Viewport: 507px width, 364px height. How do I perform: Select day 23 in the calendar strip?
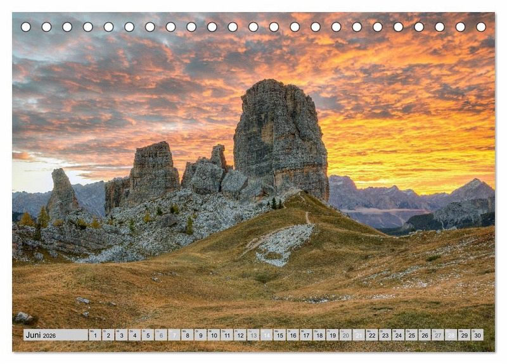(x=385, y=335)
